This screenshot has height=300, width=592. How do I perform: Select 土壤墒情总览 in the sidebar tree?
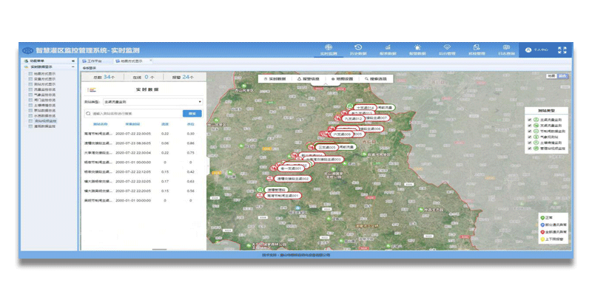(x=44, y=106)
